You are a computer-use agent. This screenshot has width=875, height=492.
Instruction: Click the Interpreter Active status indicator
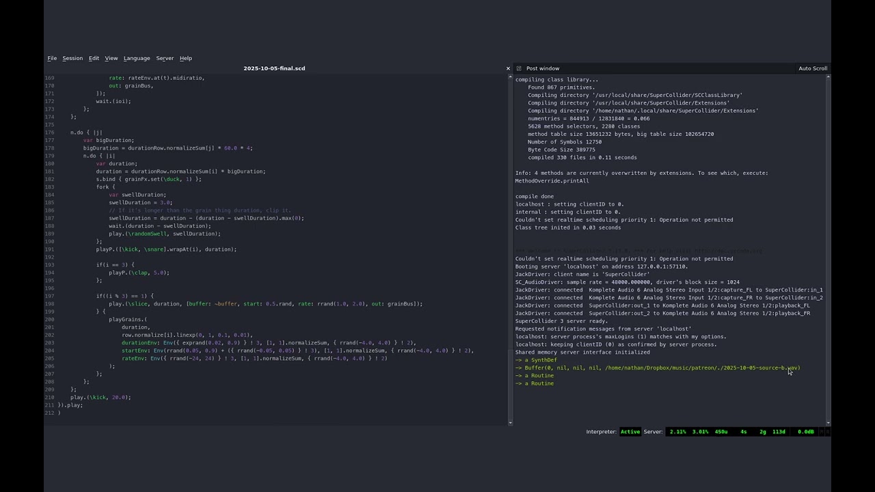pyautogui.click(x=630, y=432)
